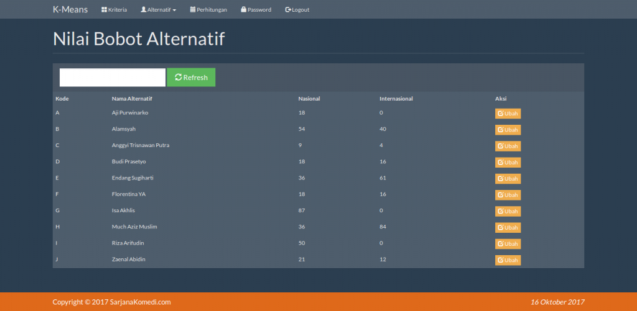The height and width of the screenshot is (311, 637).
Task: Click the Kode column header
Action: pos(62,99)
